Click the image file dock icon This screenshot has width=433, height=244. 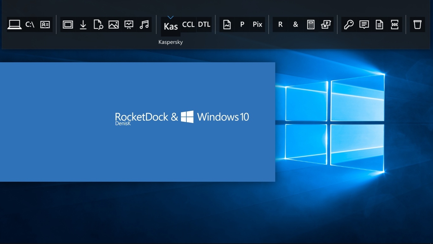(227, 24)
